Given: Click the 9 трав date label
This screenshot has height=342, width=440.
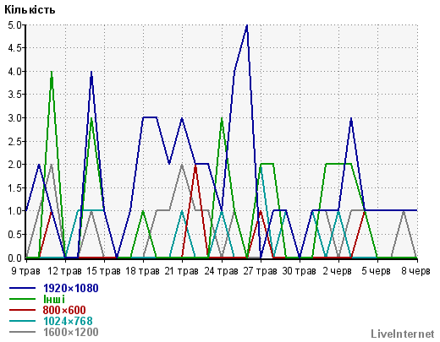Looking at the screenshot, I should click(x=25, y=271).
